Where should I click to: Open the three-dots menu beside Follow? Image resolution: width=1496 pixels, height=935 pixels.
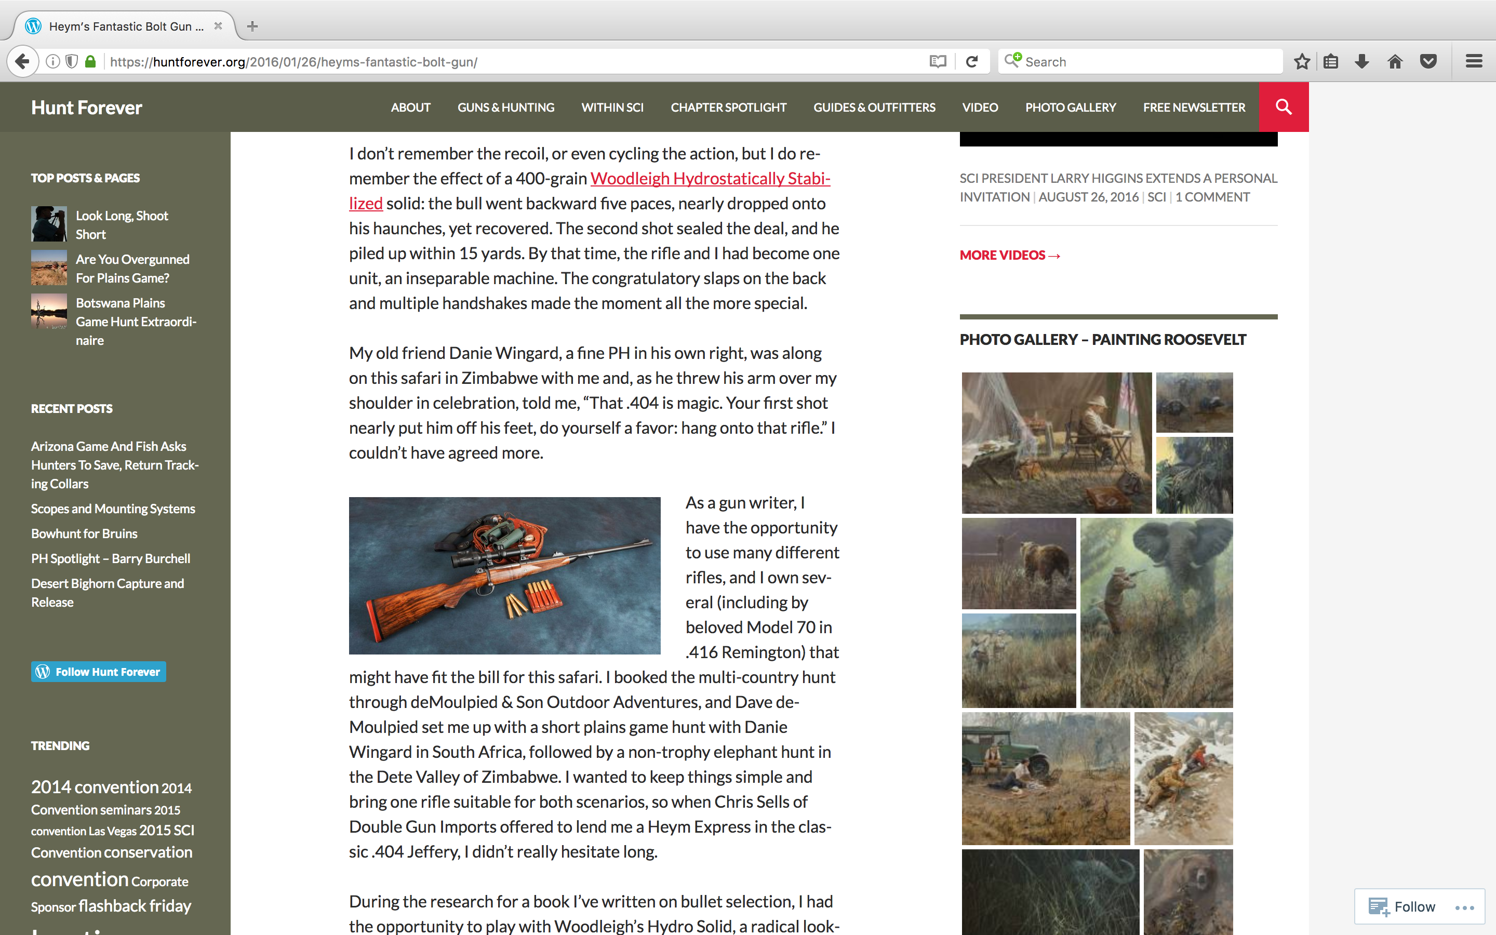(1465, 907)
